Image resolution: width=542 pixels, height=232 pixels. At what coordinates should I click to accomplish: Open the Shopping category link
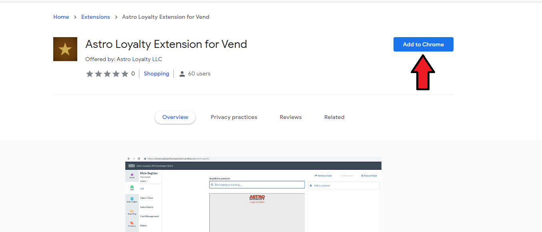coord(156,74)
